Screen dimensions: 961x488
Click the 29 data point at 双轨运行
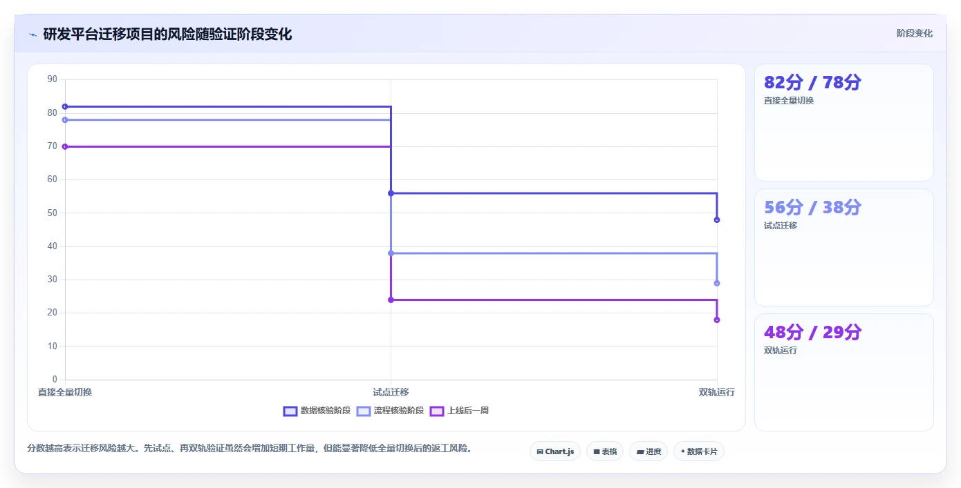pos(717,283)
